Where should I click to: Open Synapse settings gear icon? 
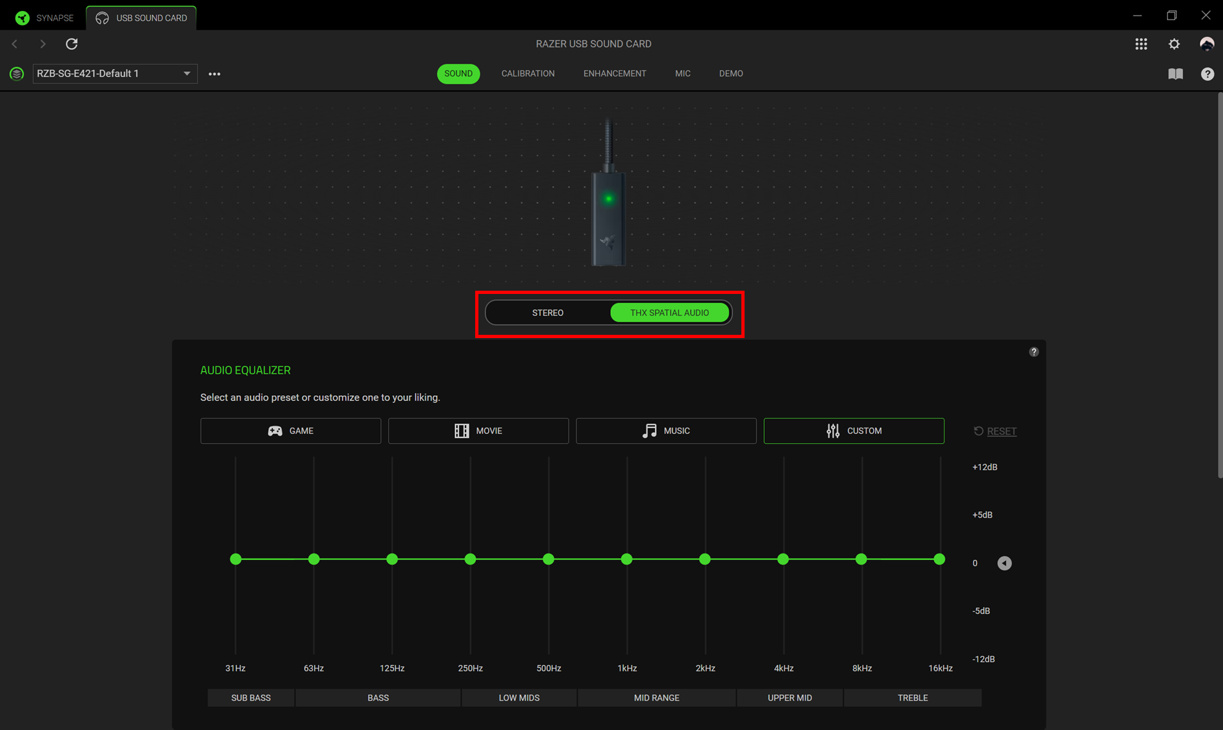tap(1174, 43)
